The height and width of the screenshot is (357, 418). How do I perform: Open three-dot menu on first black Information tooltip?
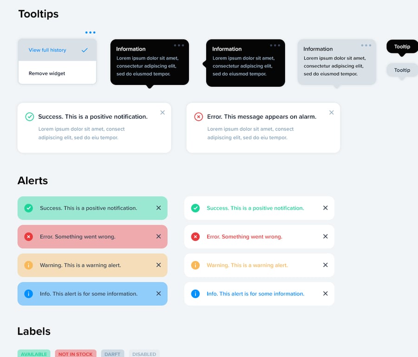(179, 45)
